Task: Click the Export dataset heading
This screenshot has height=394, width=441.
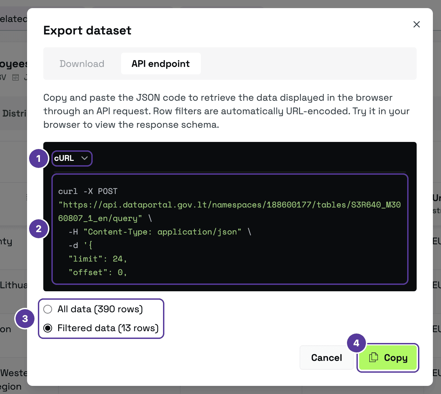Action: (x=87, y=30)
